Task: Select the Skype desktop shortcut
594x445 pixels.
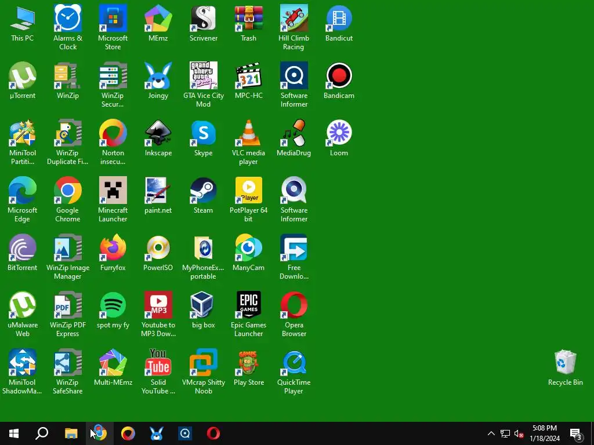Action: (x=204, y=138)
